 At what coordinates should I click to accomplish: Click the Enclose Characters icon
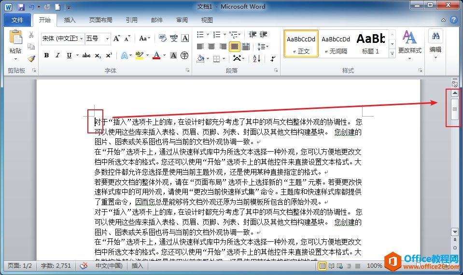click(184, 55)
